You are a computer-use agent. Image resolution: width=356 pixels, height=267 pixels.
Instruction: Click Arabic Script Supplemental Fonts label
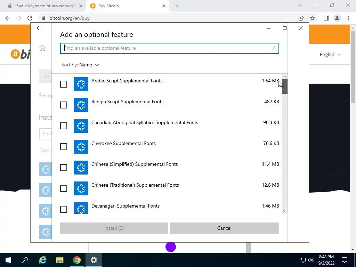(x=127, y=81)
